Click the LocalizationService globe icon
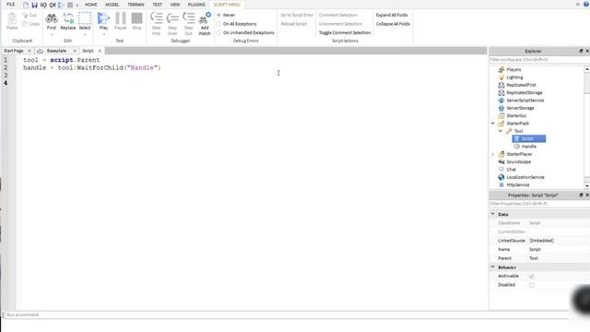 (501, 177)
